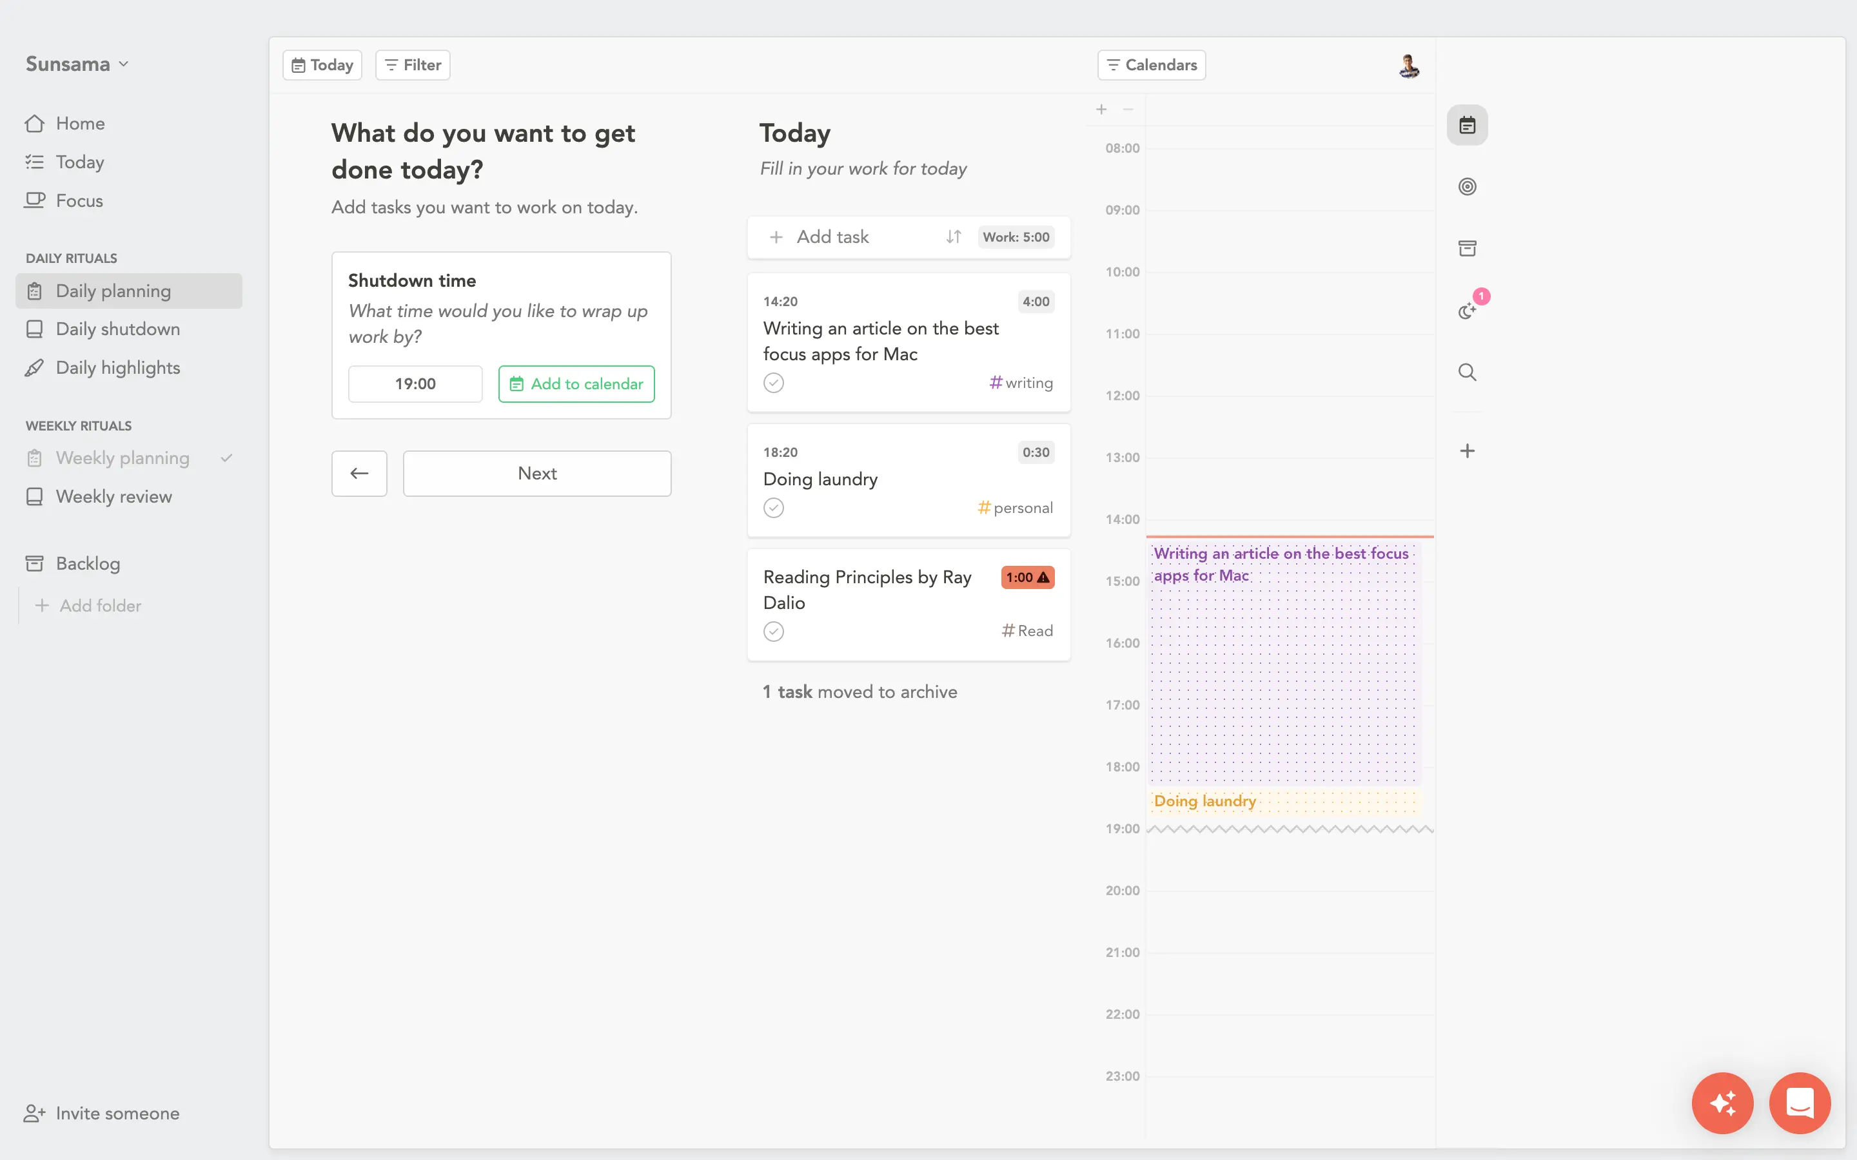Click the #Read channel tag
The image size is (1857, 1160).
(1027, 631)
